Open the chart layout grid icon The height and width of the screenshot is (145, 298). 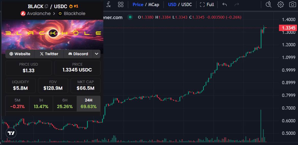pos(121,4)
